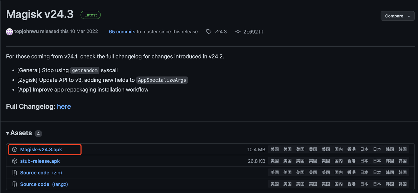Click the Compare button
418x193 pixels.
pos(394,16)
